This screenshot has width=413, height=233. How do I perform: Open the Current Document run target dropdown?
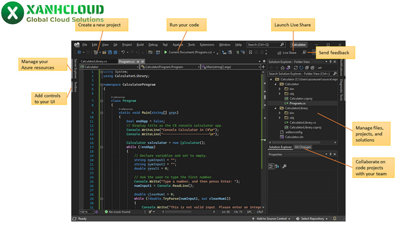tap(214, 53)
